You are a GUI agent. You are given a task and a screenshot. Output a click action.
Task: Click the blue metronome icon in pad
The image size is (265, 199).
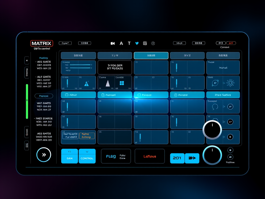[x=86, y=83]
